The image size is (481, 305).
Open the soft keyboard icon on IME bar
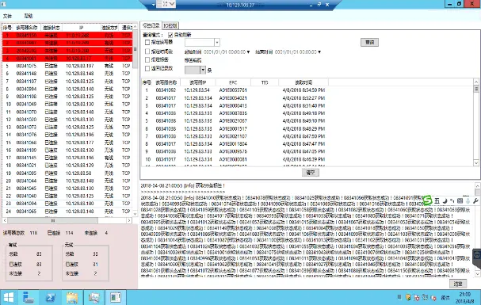click(x=460, y=200)
